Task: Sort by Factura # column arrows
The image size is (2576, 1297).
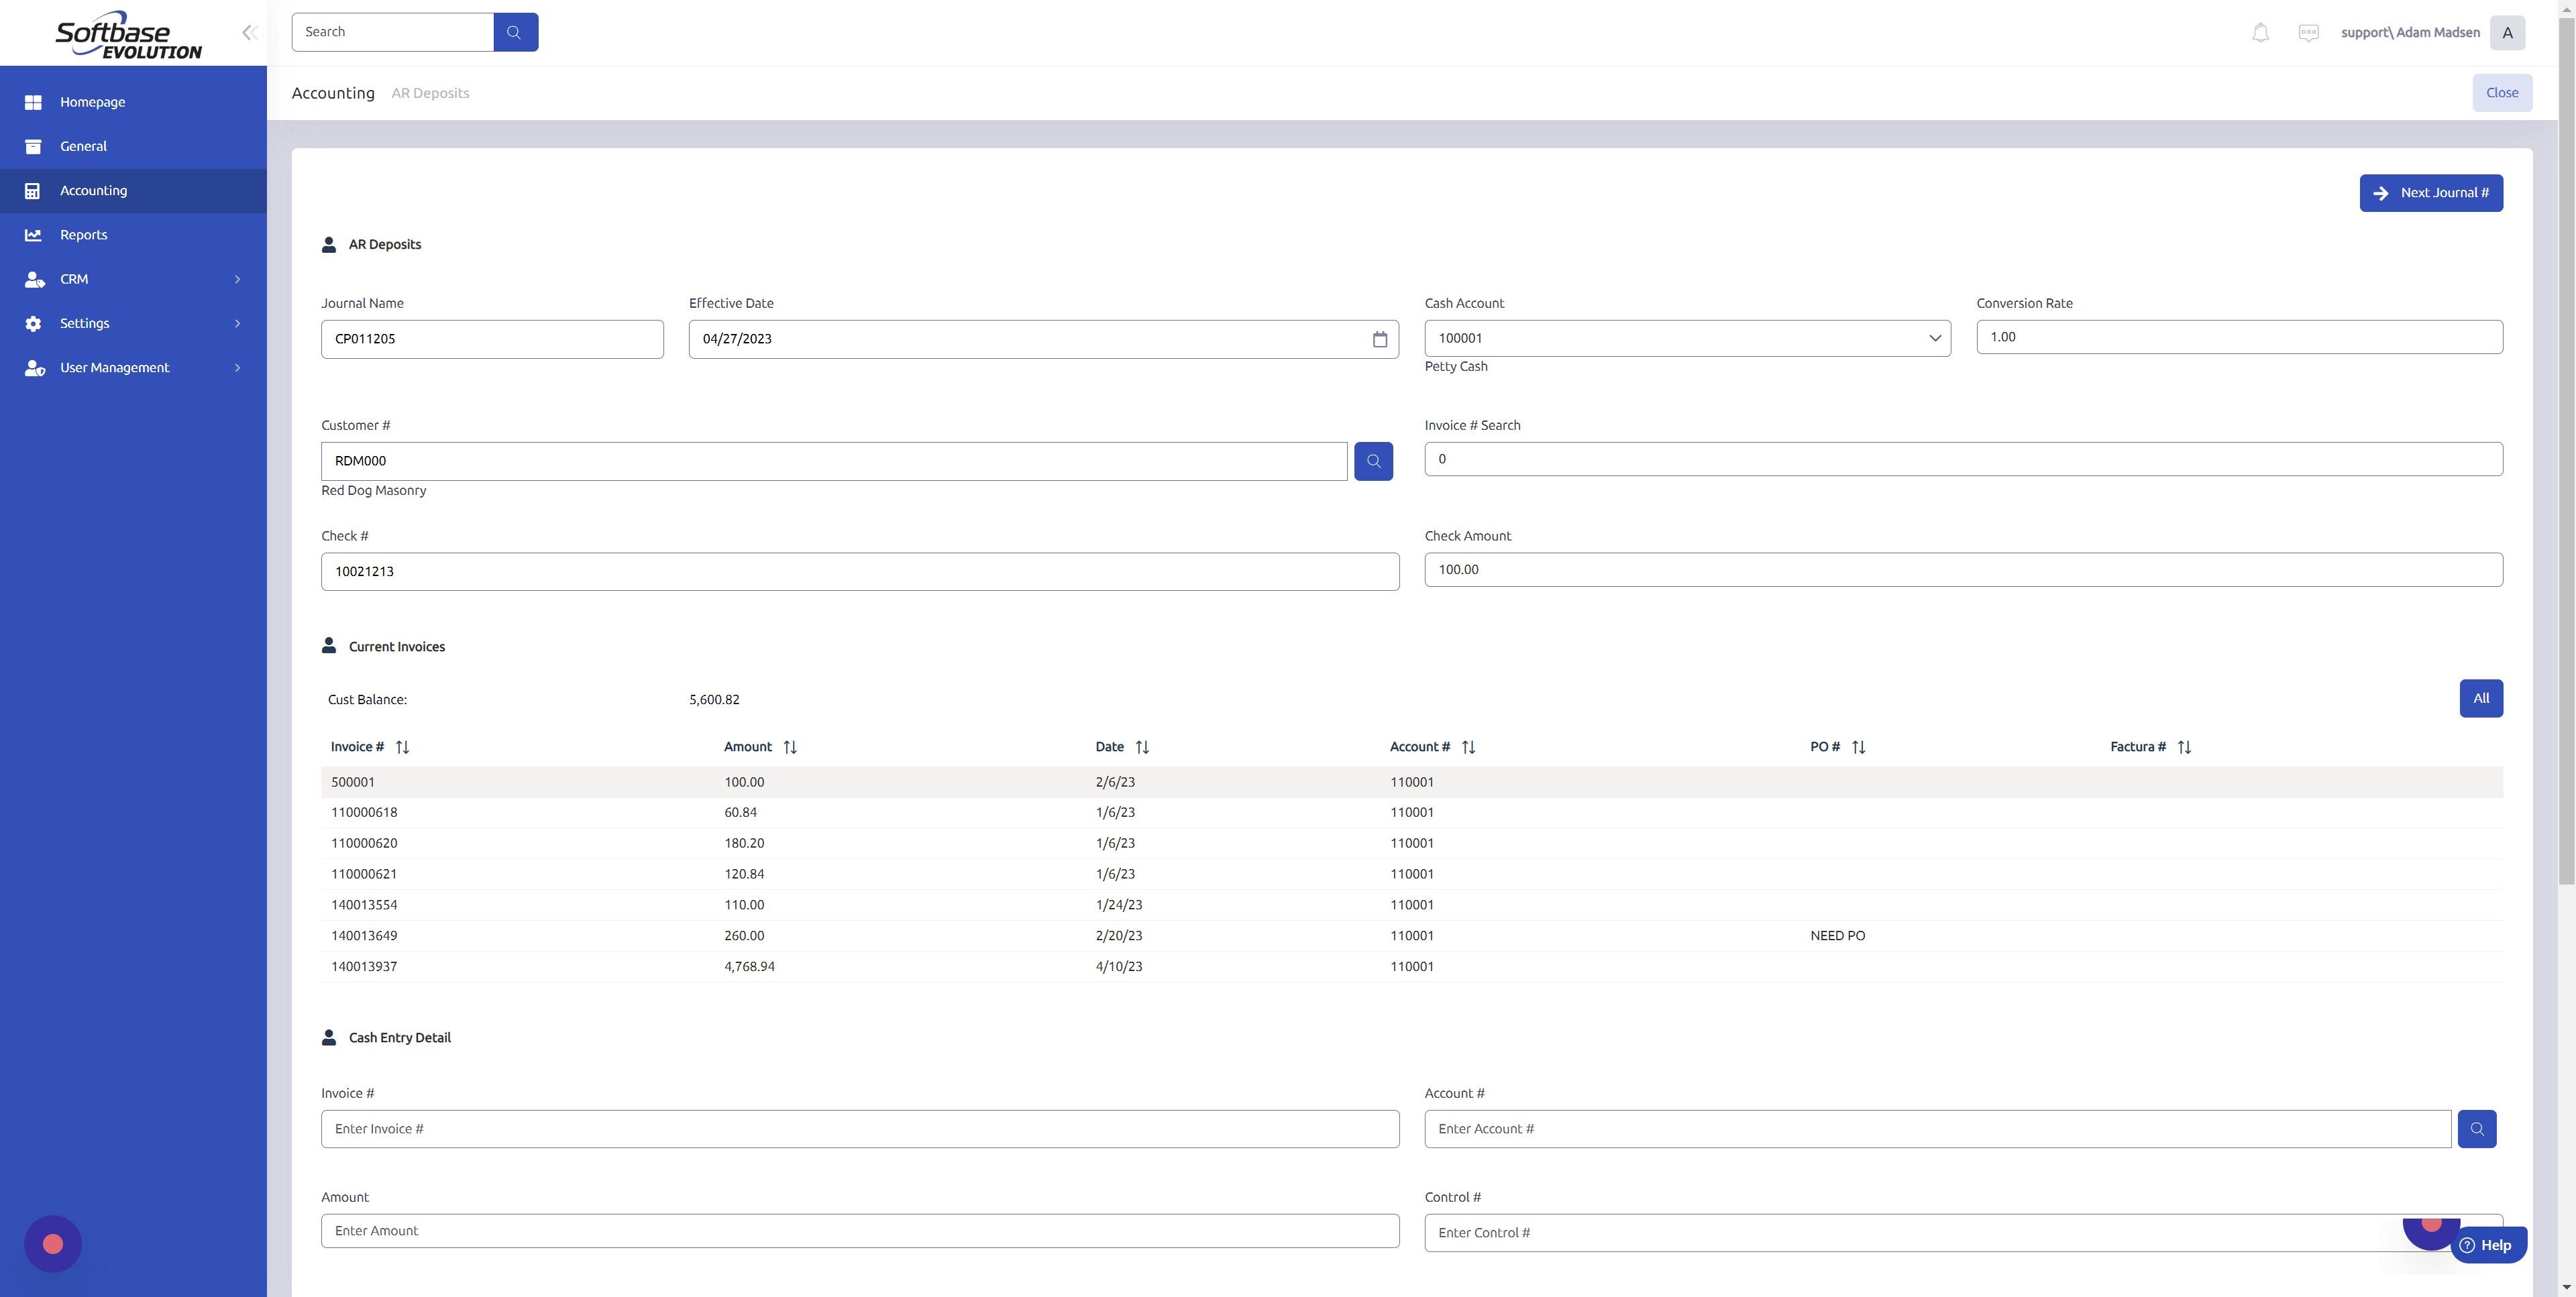Action: pyautogui.click(x=2184, y=747)
